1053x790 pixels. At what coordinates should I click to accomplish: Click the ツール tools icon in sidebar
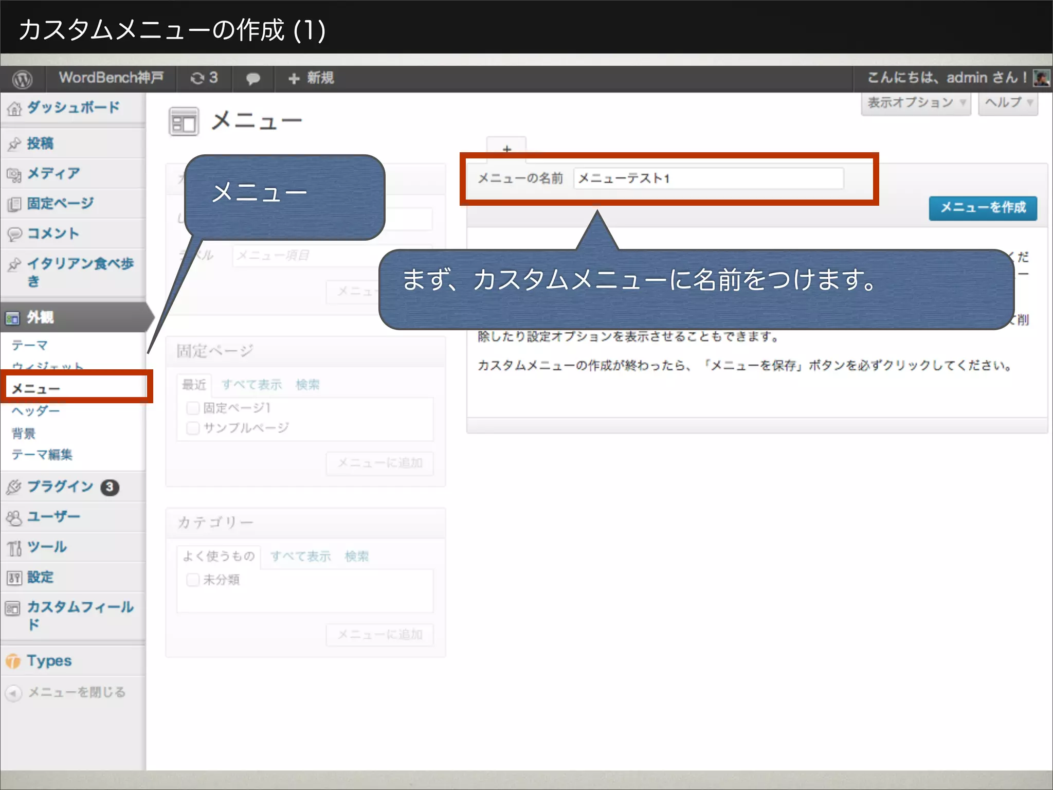14,548
